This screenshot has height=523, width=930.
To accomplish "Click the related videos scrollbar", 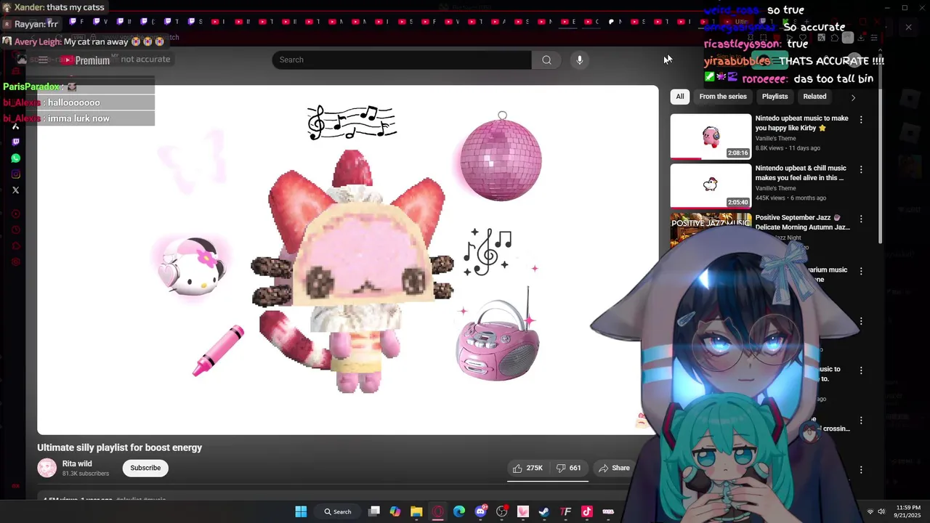I will [x=881, y=166].
